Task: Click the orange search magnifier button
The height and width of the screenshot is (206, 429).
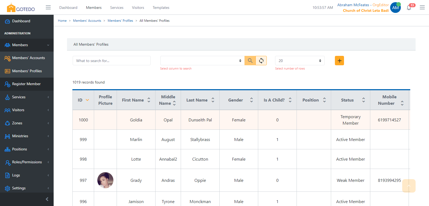Action: [x=250, y=61]
